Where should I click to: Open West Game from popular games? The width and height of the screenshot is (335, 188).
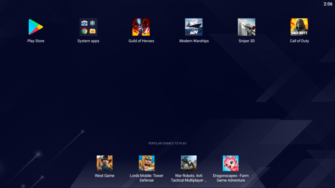coord(104,163)
